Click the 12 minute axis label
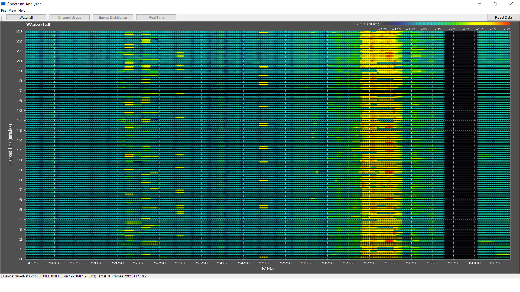This screenshot has width=520, height=292. click(19, 140)
